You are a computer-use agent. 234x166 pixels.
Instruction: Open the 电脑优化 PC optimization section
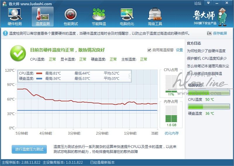coord(127,17)
